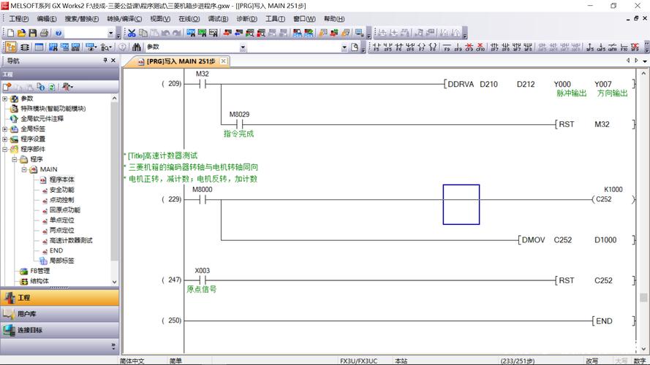Toggle navigation window icon
Image resolution: width=650 pixels, height=365 pixels.
click(x=11, y=47)
